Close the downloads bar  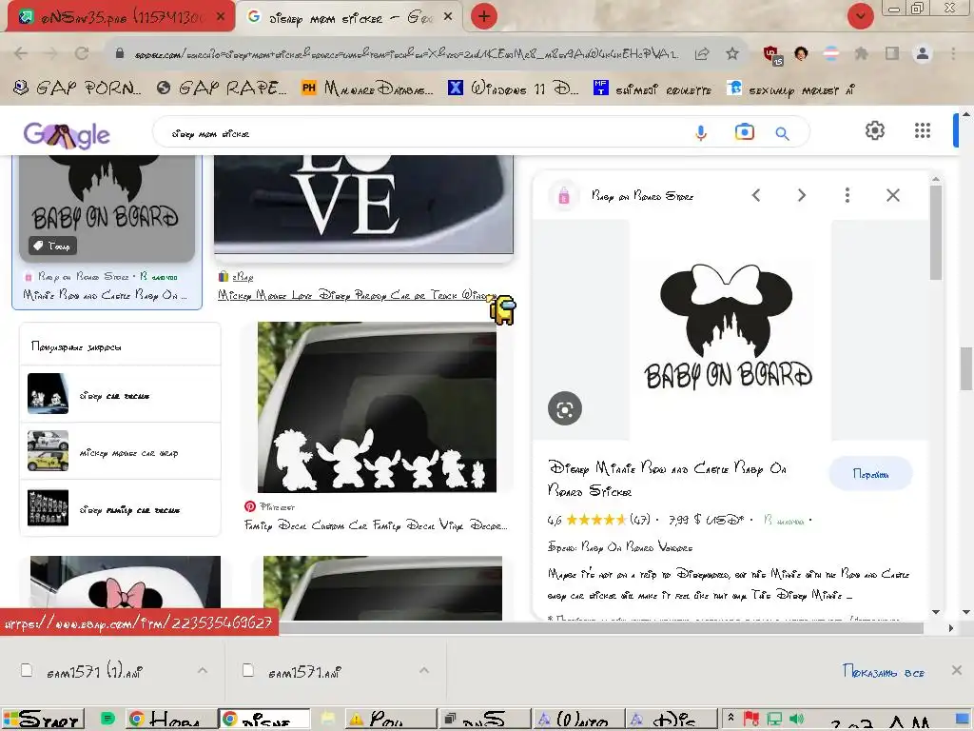click(x=957, y=670)
